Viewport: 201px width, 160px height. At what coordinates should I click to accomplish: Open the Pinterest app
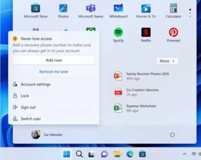(x=173, y=35)
